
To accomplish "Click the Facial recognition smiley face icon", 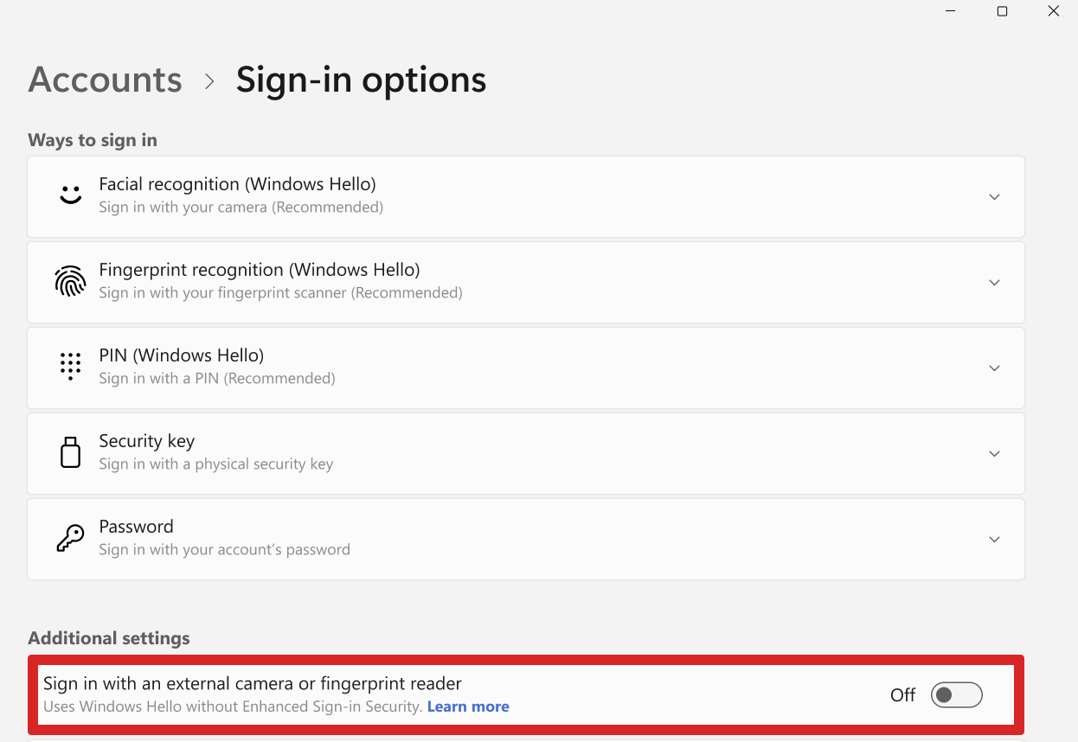I will pos(70,195).
